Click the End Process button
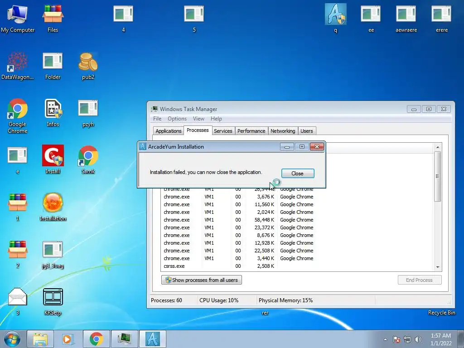This screenshot has width=464, height=348. click(x=420, y=280)
